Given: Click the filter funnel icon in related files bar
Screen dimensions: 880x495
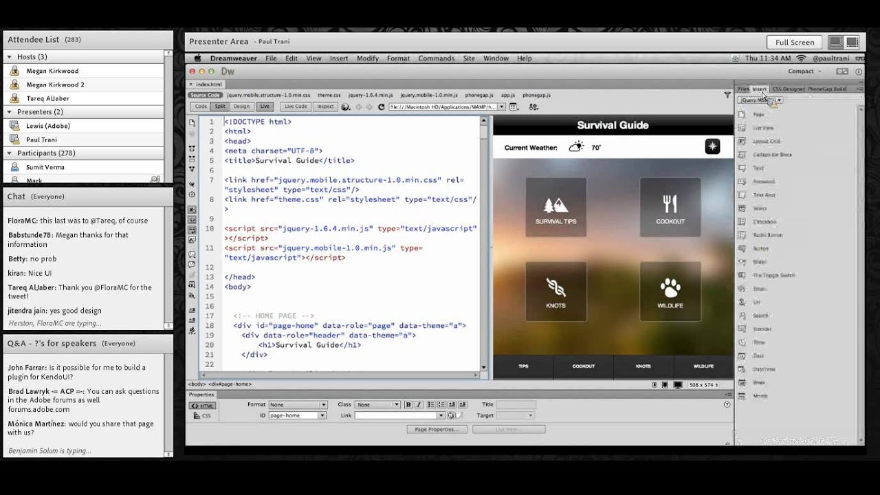Looking at the screenshot, I should [x=727, y=95].
